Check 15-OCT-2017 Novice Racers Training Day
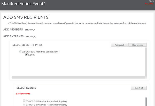The image size is (155, 106). point(24,101)
